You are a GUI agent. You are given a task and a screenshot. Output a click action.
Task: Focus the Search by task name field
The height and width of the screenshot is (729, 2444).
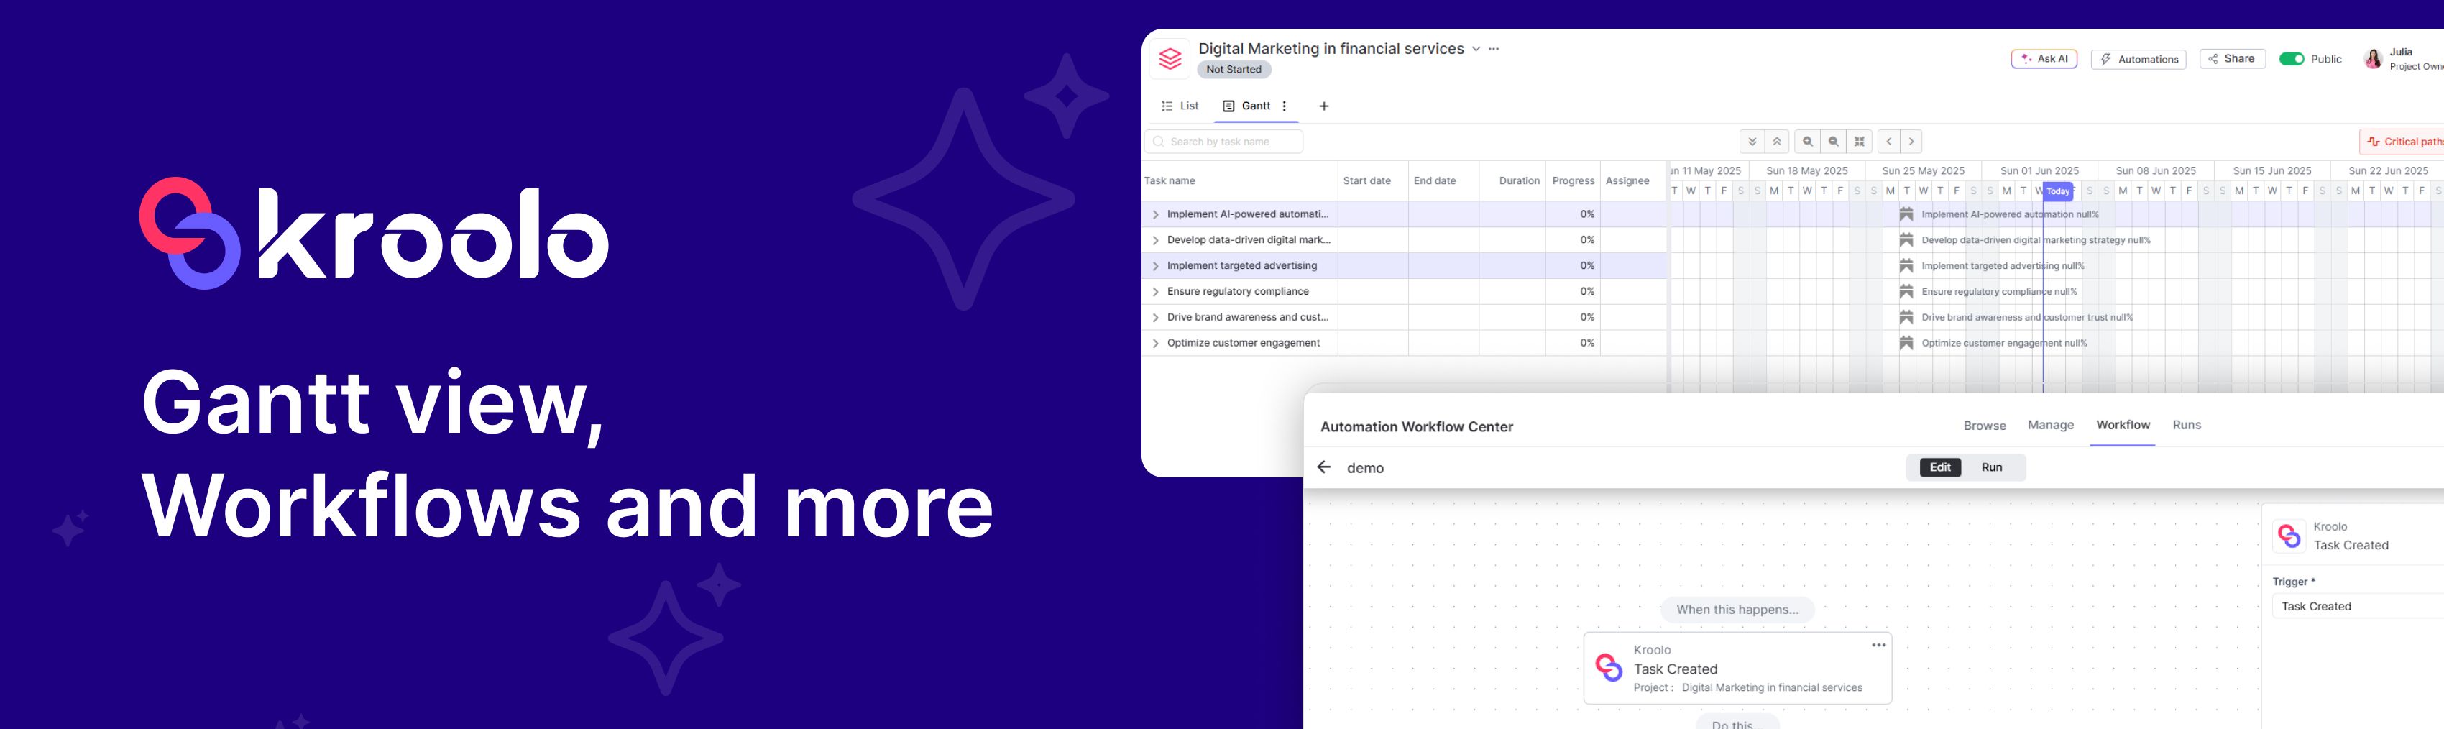1223,142
